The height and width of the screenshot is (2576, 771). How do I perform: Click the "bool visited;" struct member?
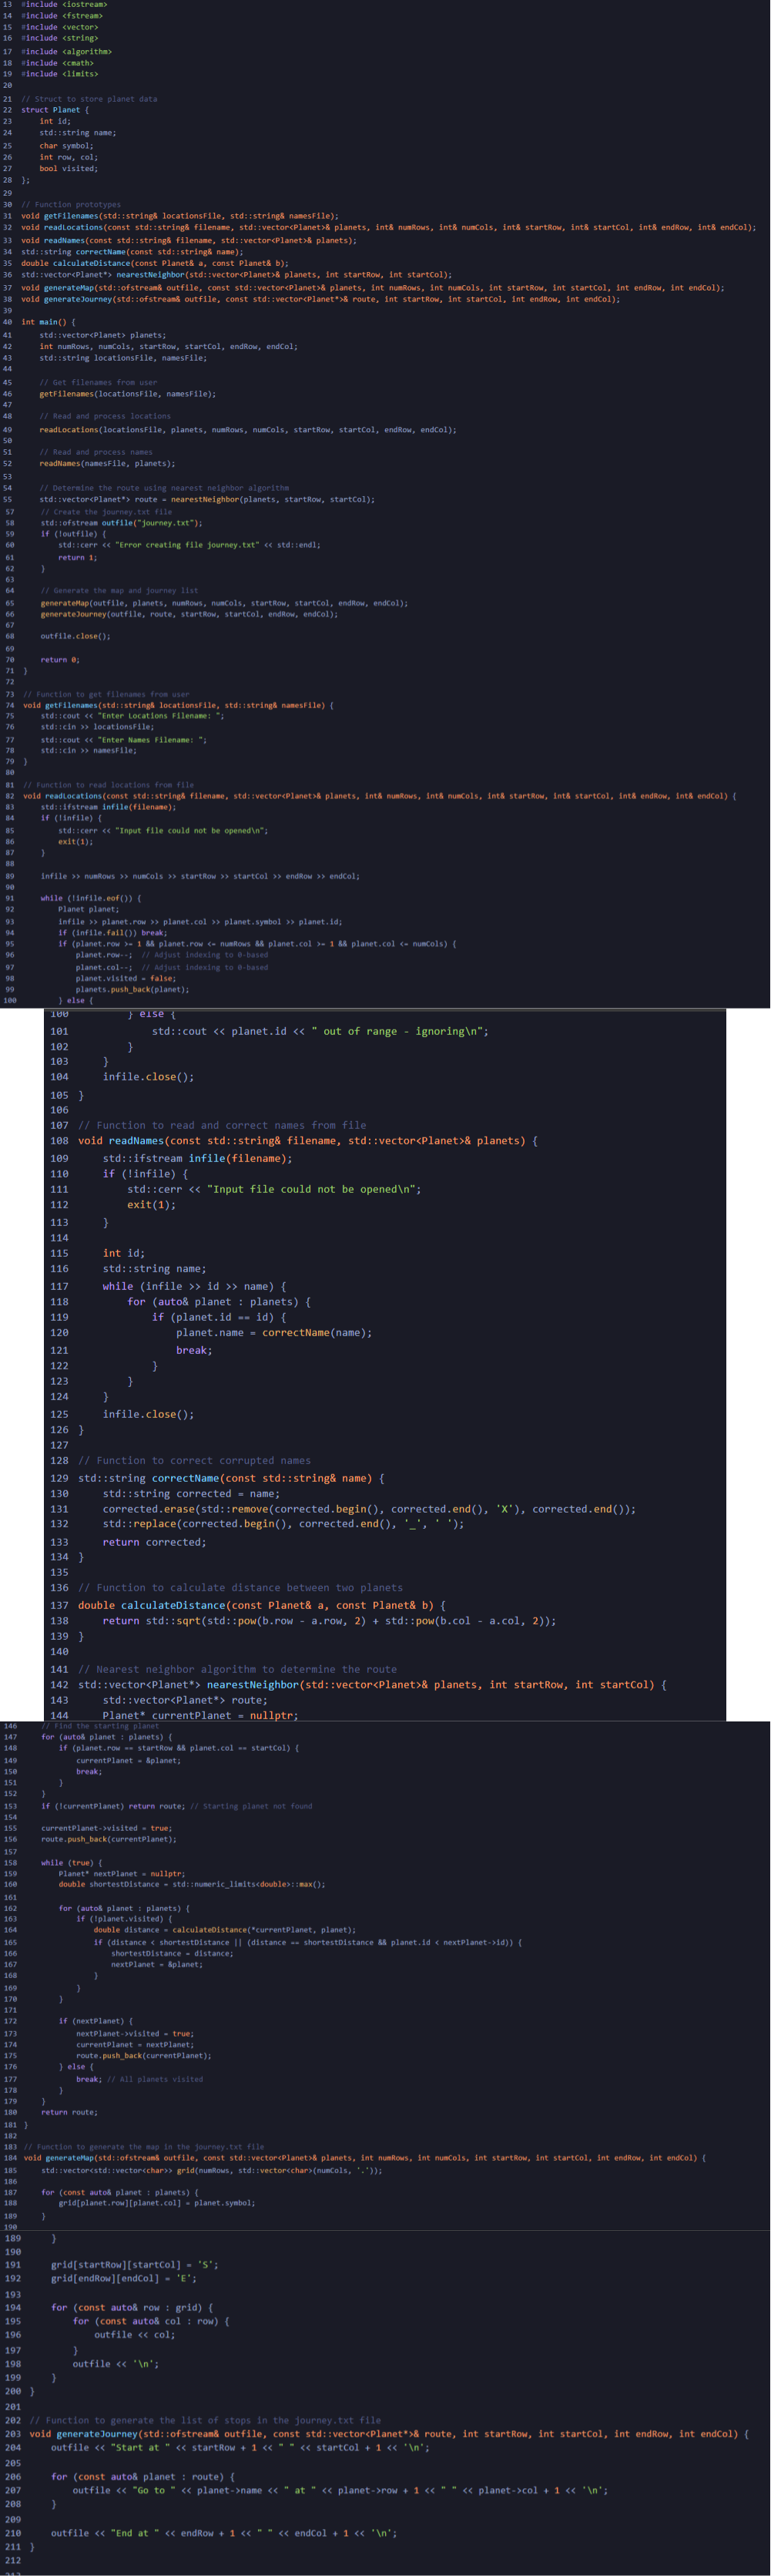coord(69,169)
